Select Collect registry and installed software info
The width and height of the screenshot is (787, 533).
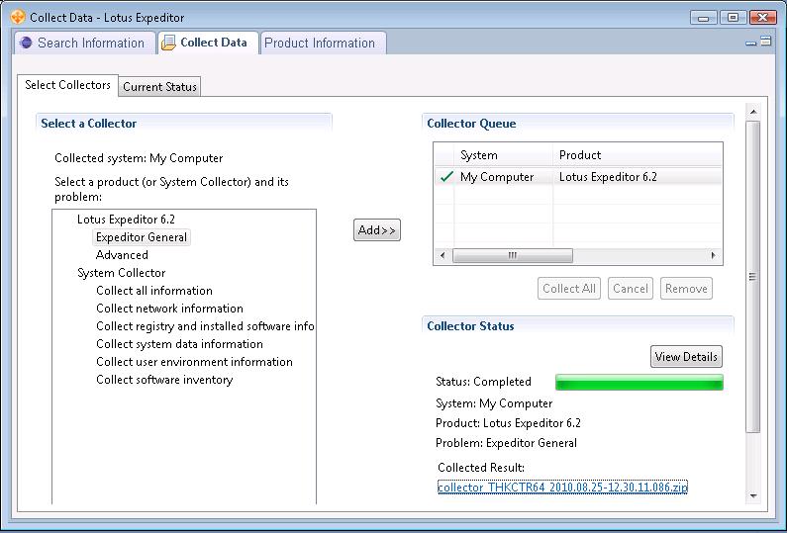coord(205,326)
